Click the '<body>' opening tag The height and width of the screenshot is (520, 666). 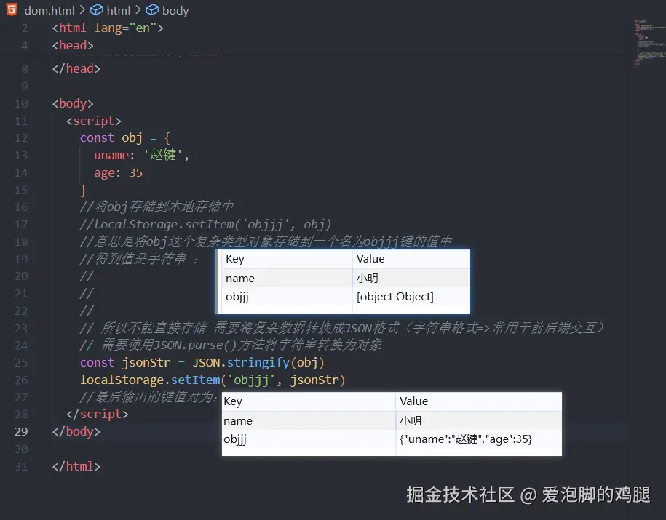tap(73, 103)
